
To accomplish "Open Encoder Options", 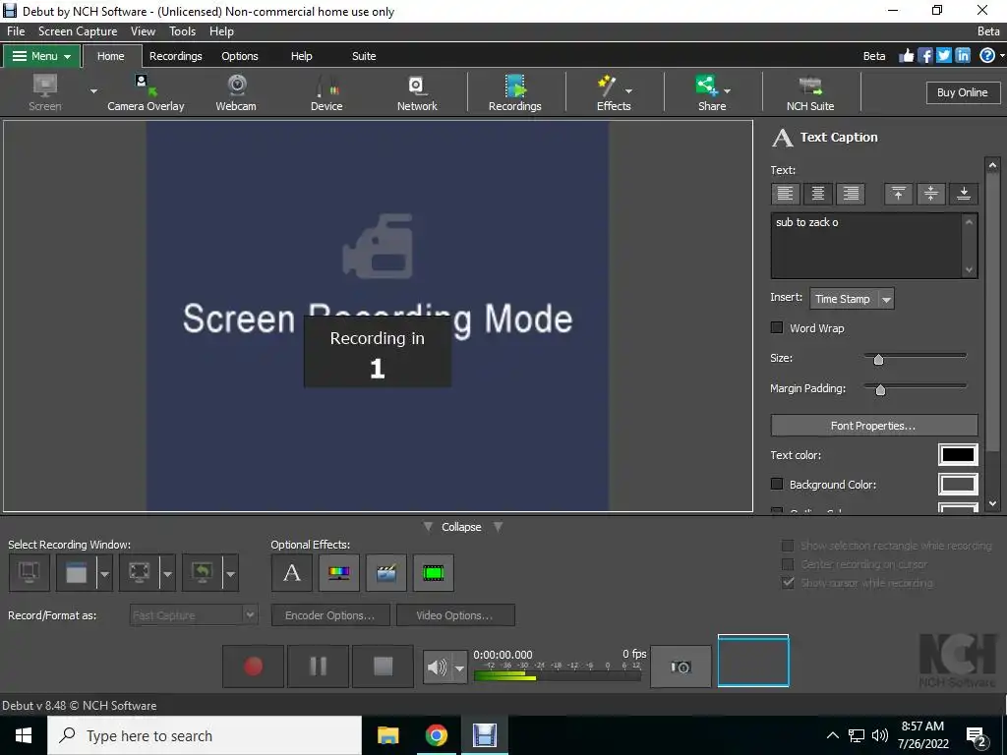I will pos(330,615).
